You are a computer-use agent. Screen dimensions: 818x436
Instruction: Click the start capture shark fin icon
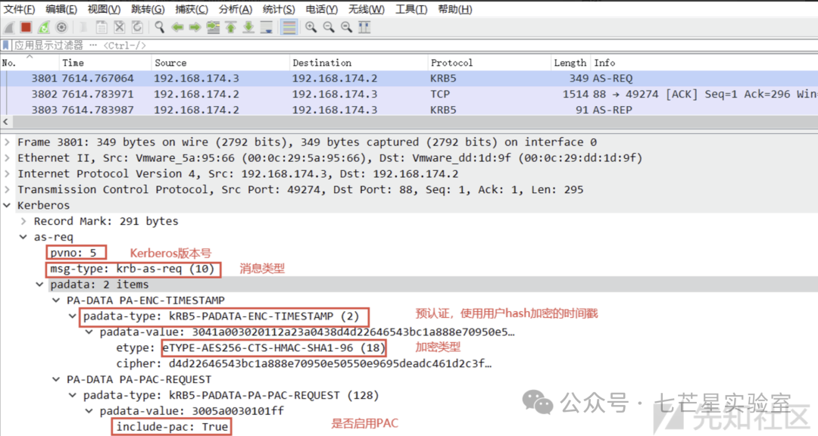click(x=8, y=27)
